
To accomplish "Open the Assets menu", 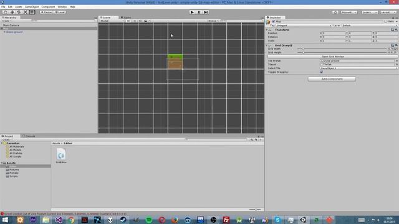I will (x=19, y=7).
